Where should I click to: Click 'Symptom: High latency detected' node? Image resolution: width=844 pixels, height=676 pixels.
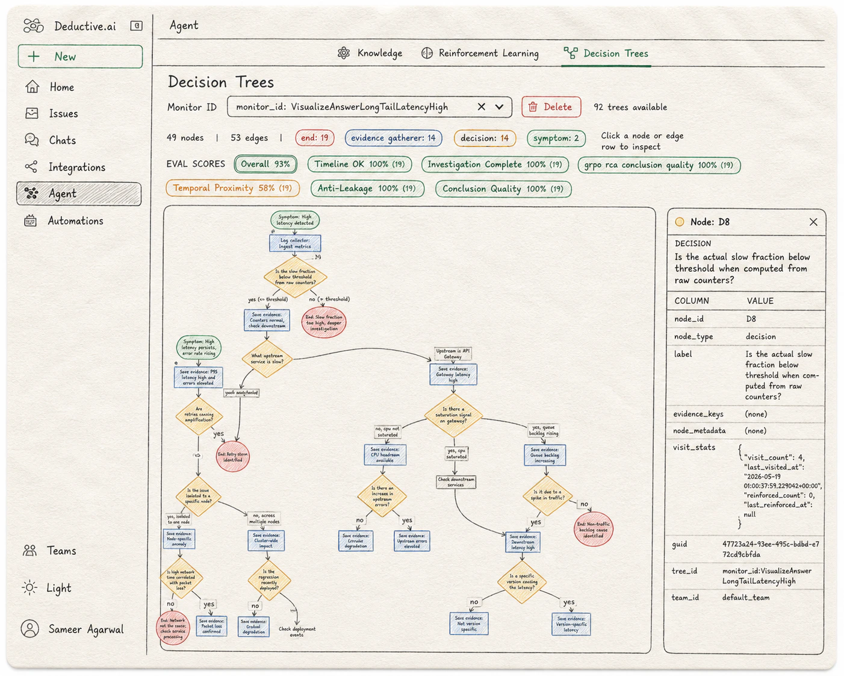[x=295, y=220]
